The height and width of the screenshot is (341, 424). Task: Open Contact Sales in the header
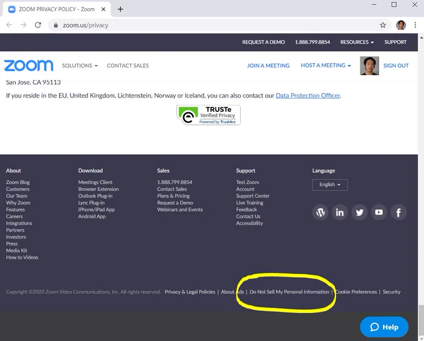point(128,66)
